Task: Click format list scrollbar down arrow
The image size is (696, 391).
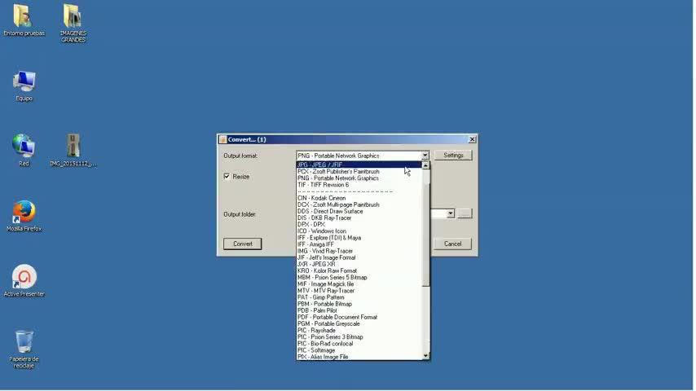Action: (x=425, y=356)
